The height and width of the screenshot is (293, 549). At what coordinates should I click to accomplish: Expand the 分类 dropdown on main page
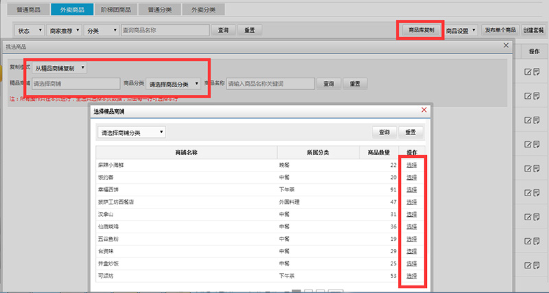tap(102, 30)
